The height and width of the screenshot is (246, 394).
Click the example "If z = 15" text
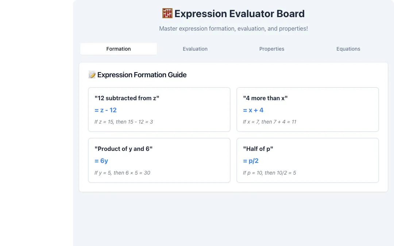pyautogui.click(x=124, y=122)
